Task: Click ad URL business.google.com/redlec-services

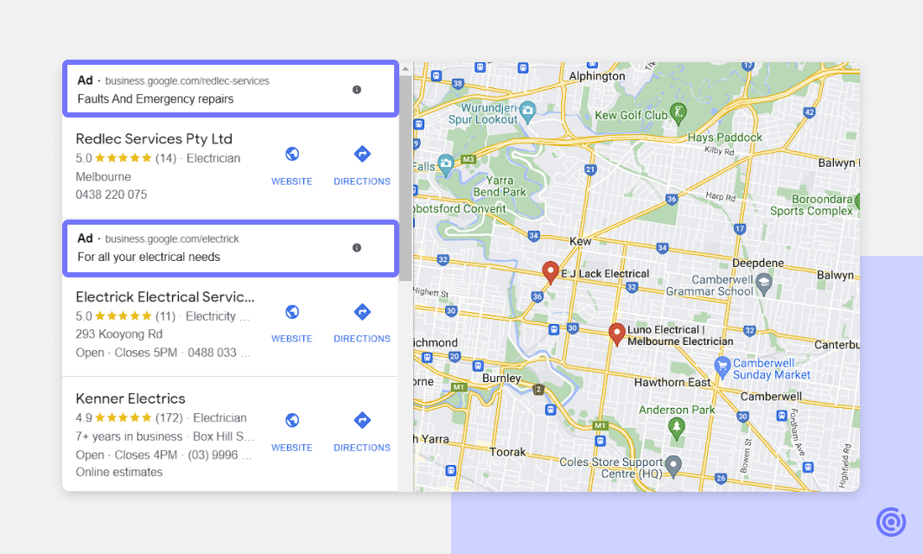Action: [188, 81]
